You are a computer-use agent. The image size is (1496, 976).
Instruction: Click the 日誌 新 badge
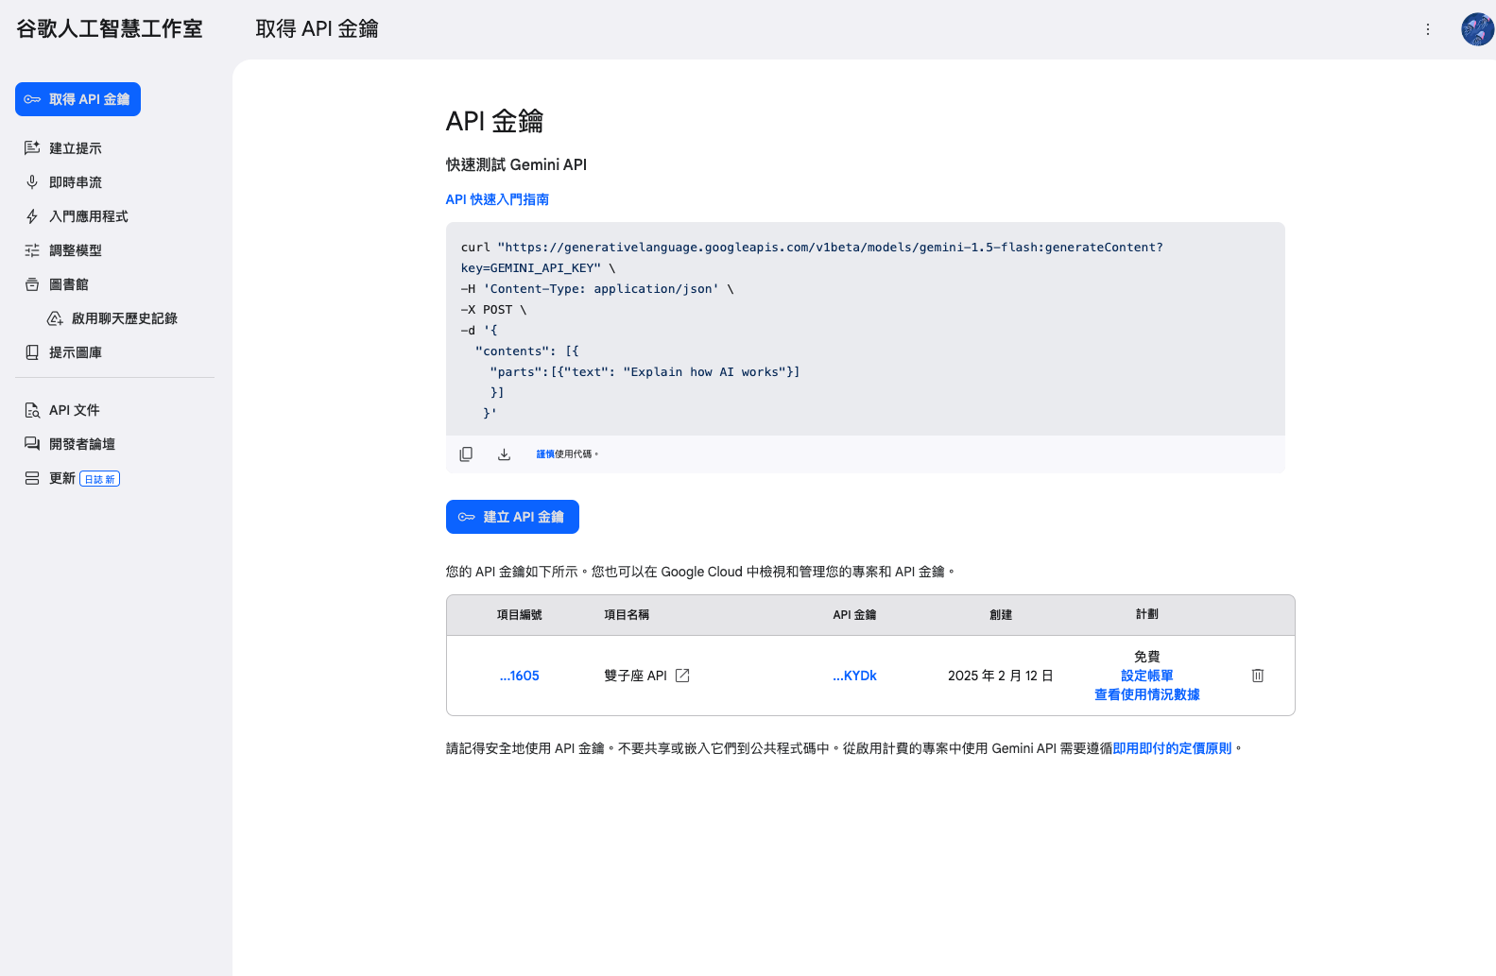(x=99, y=479)
